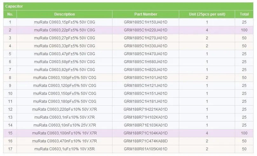Click Unit 1 in 10nF row
This screenshot has width=257, height=156.
[x=207, y=125]
